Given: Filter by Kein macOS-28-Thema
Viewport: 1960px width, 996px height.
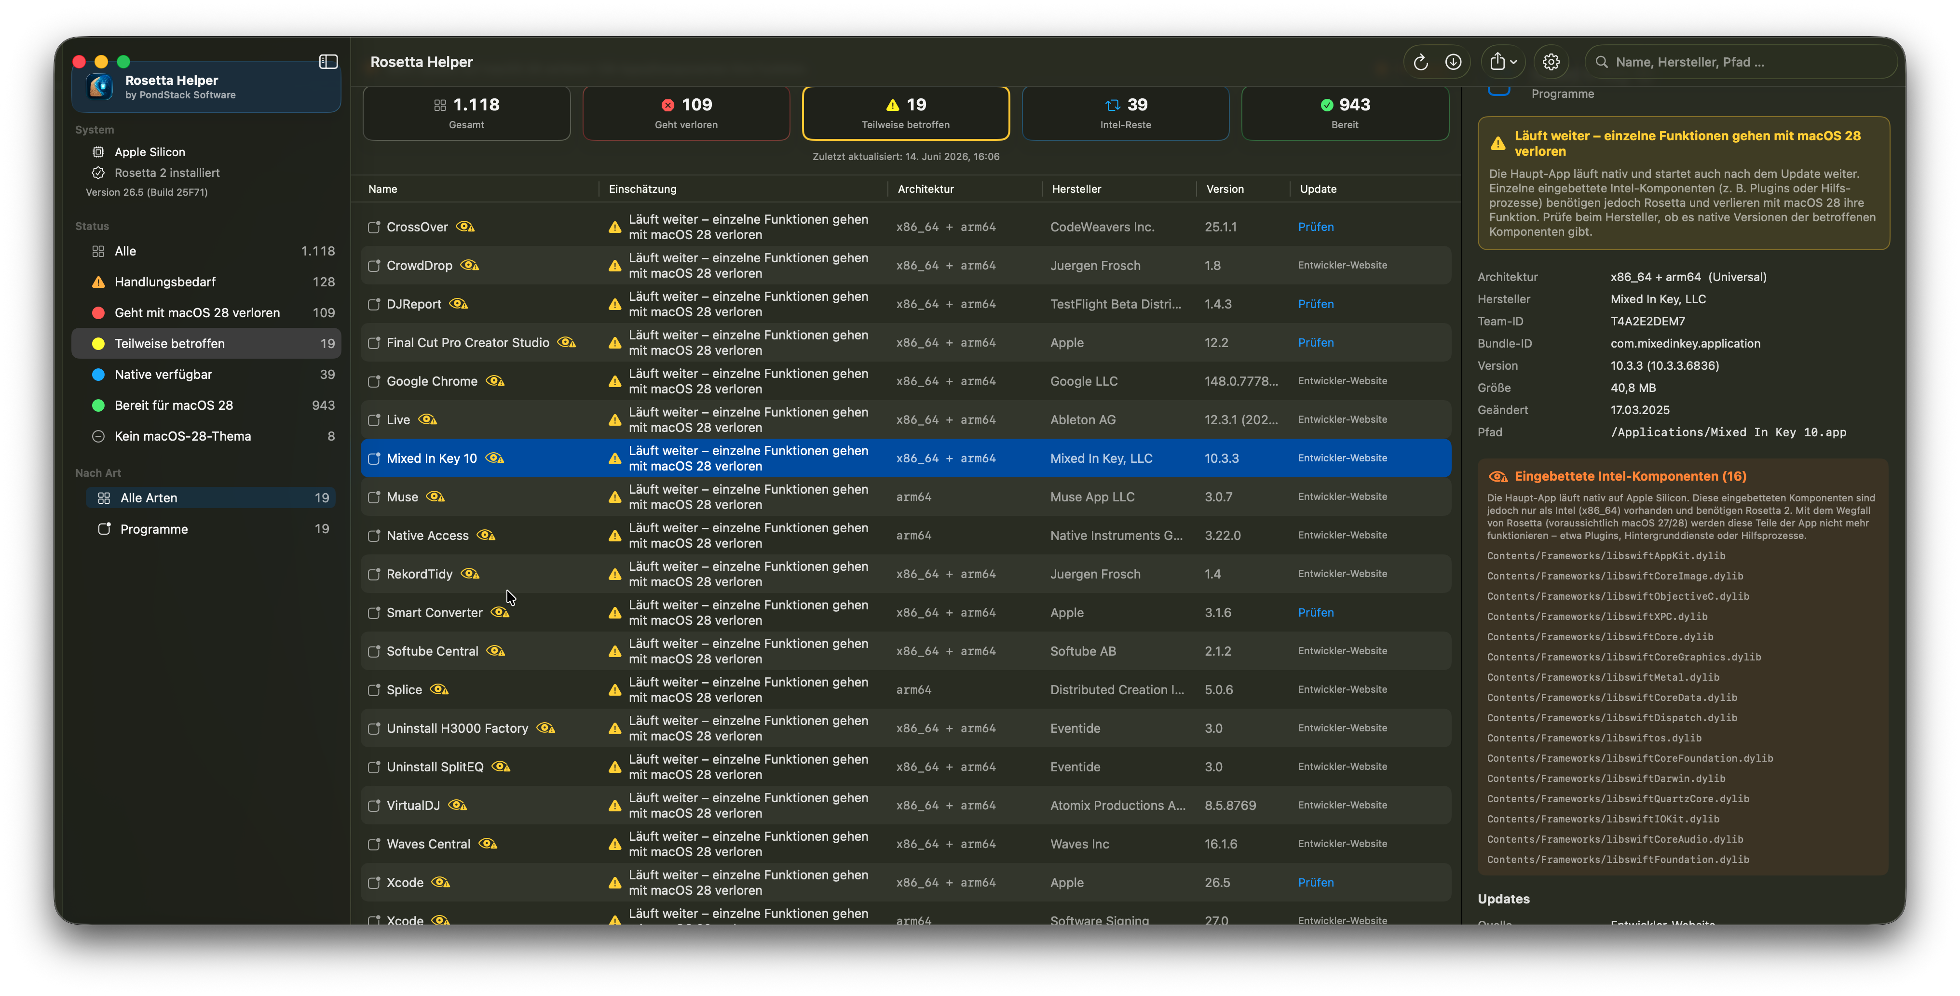Looking at the screenshot, I should pyautogui.click(x=206, y=436).
